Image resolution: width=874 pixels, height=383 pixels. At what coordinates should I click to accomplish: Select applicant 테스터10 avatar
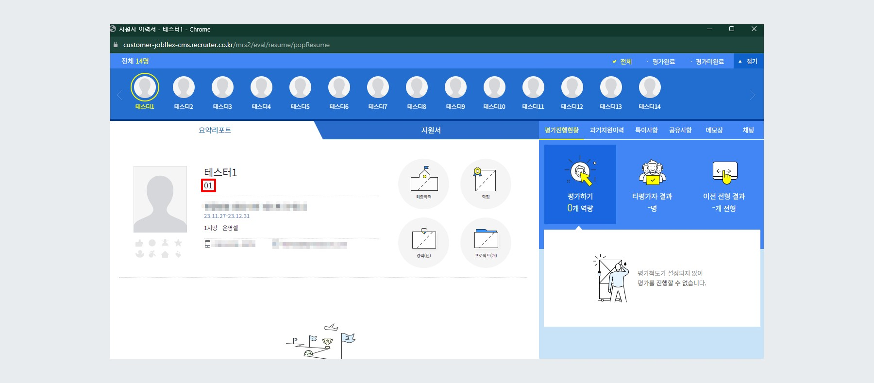494,87
